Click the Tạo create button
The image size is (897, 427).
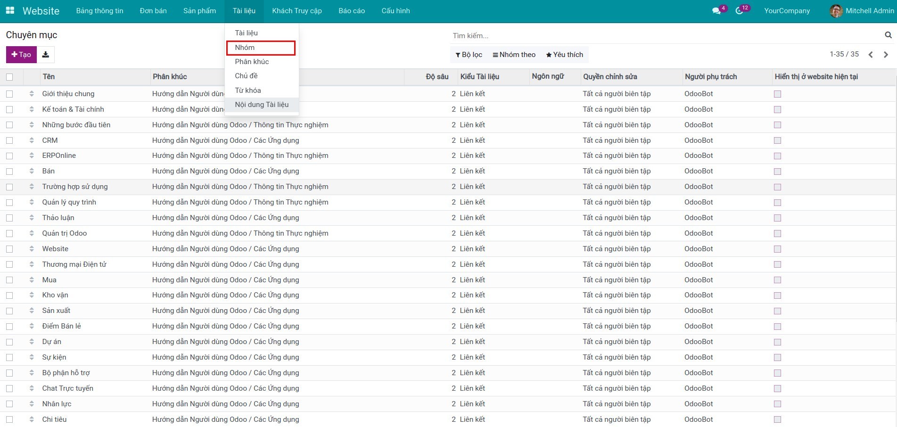click(21, 55)
